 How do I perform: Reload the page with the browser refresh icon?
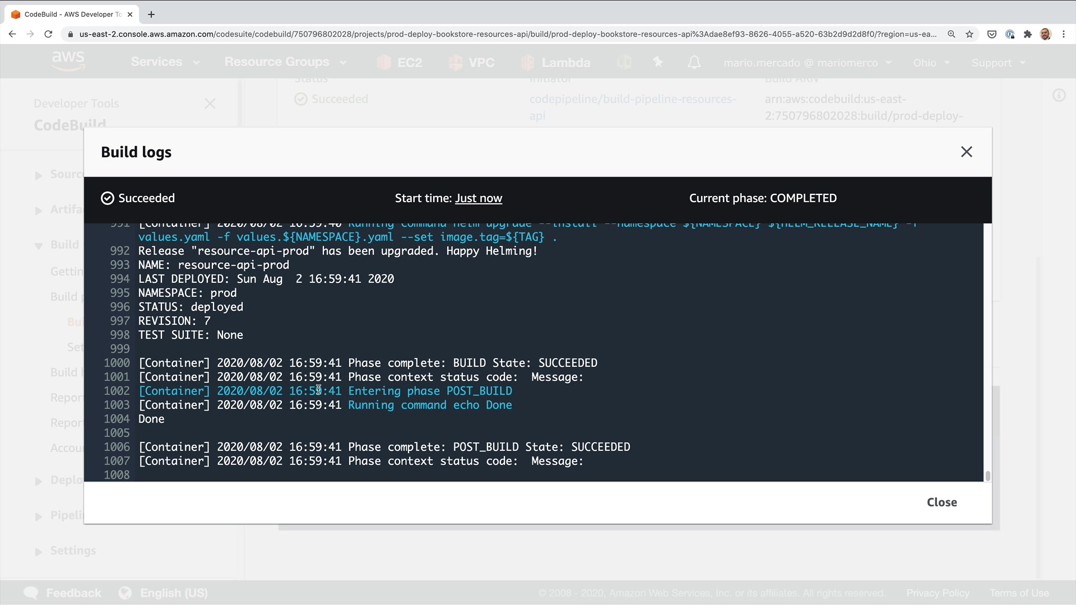(x=48, y=34)
